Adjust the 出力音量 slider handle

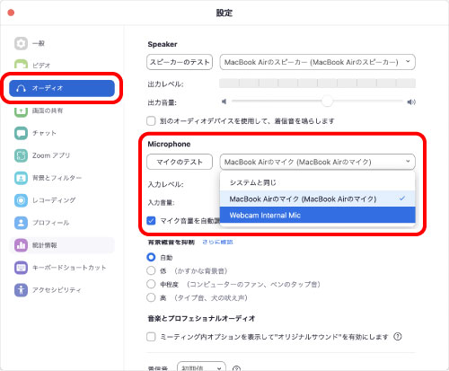[327, 102]
